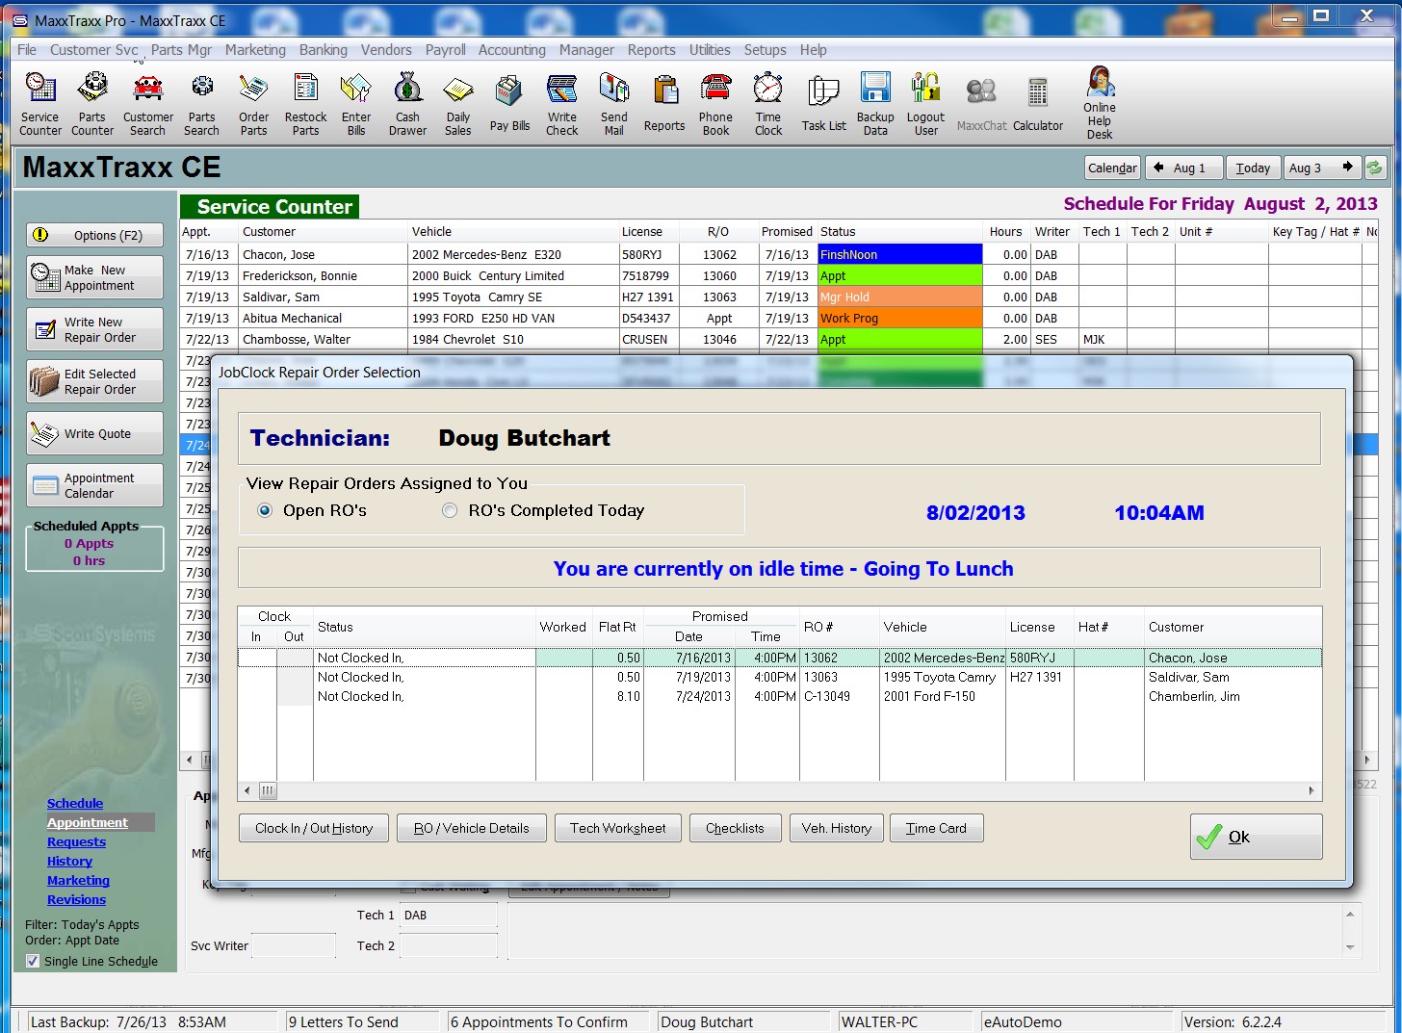Viewport: 1402px width, 1033px height.
Task: Open the Cash Drawer icon
Action: [x=408, y=103]
